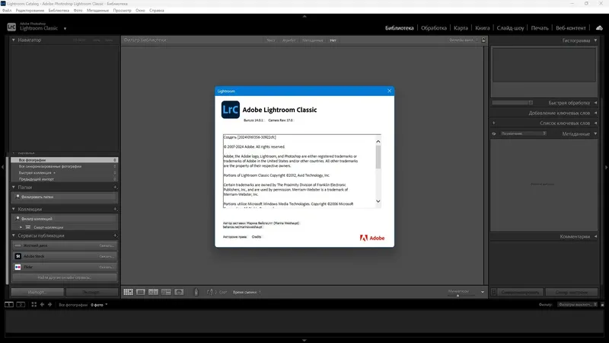Click the Lrc logo in identity plate

pos(11,27)
